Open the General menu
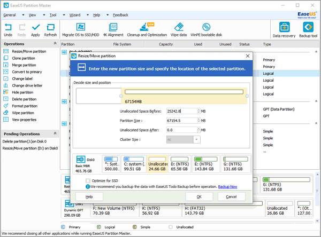Image resolution: width=321 pixels, height=237 pixels. (x=10, y=15)
